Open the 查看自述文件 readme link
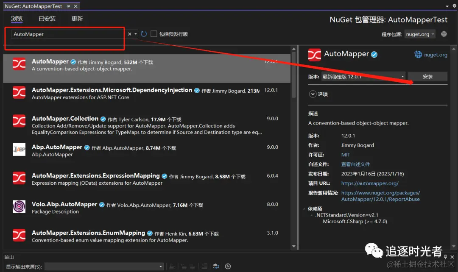458x272 pixels. point(355,164)
